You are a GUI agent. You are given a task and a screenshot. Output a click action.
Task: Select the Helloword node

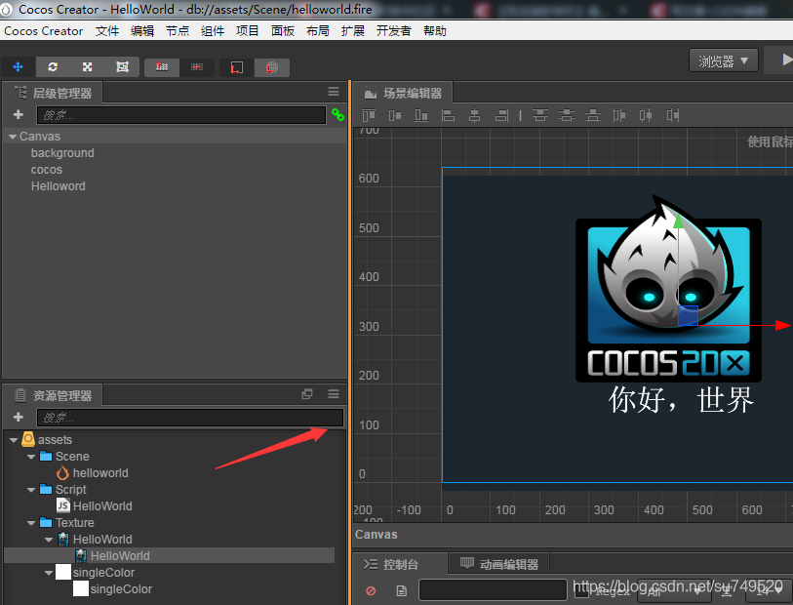[59, 186]
